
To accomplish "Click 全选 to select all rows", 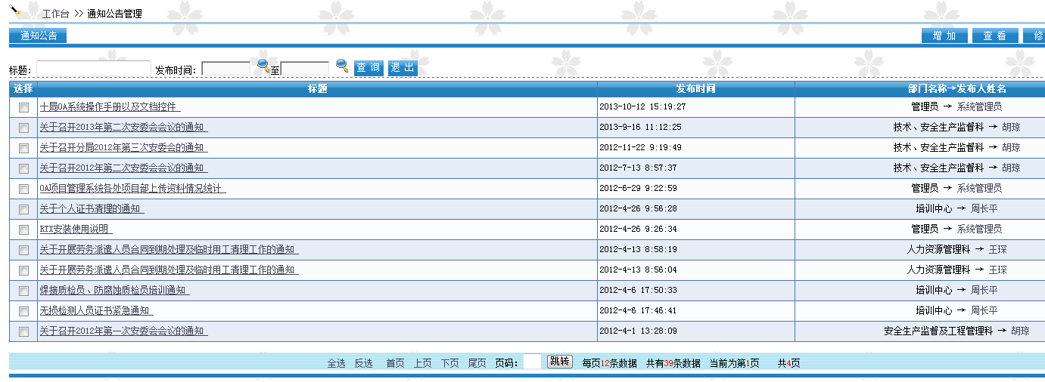I will tap(336, 363).
